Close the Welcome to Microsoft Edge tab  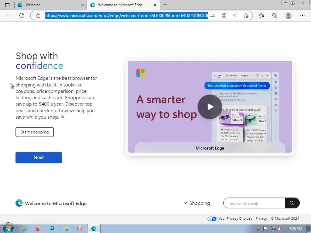(155, 5)
